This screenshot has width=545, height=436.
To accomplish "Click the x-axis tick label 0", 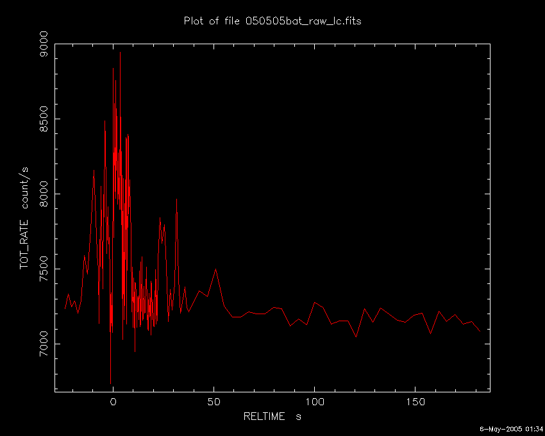I will tap(113, 402).
